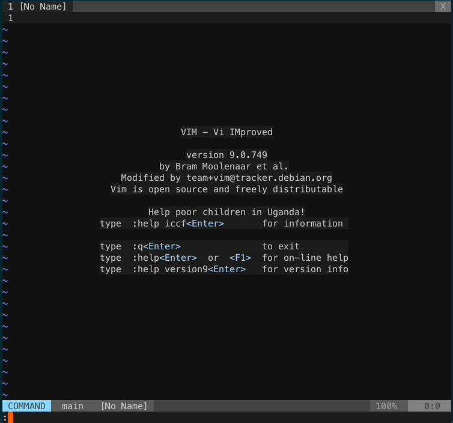Click the main branch label in statusline
Screen dimensions: 453x423
click(x=73, y=406)
